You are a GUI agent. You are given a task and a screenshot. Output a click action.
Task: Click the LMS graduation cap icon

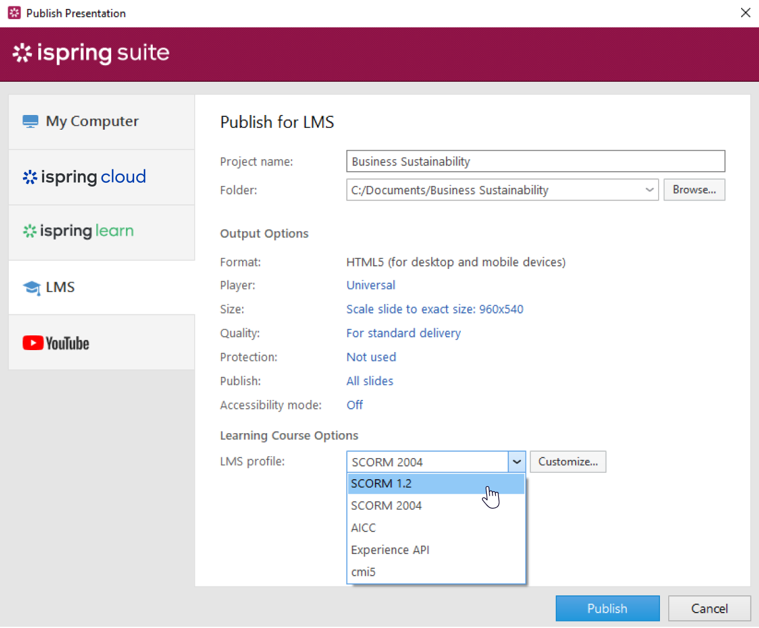point(31,287)
